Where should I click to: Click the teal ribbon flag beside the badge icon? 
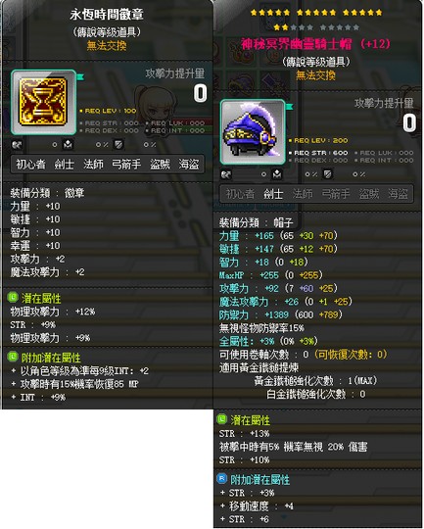pyautogui.click(x=80, y=77)
